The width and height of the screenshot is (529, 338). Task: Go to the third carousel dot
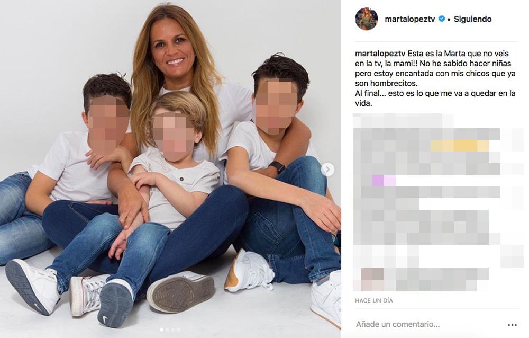[x=173, y=330]
